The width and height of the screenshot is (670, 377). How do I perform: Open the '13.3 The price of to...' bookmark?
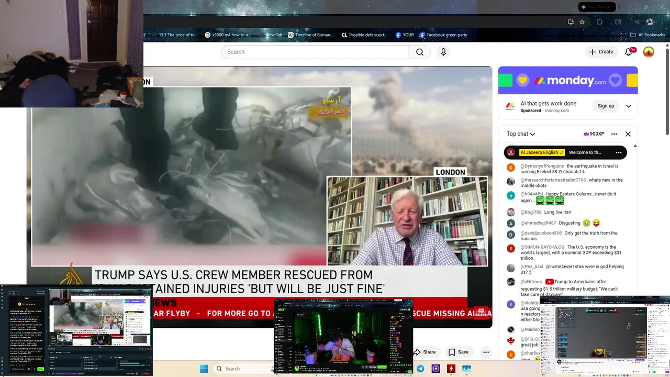click(x=178, y=35)
